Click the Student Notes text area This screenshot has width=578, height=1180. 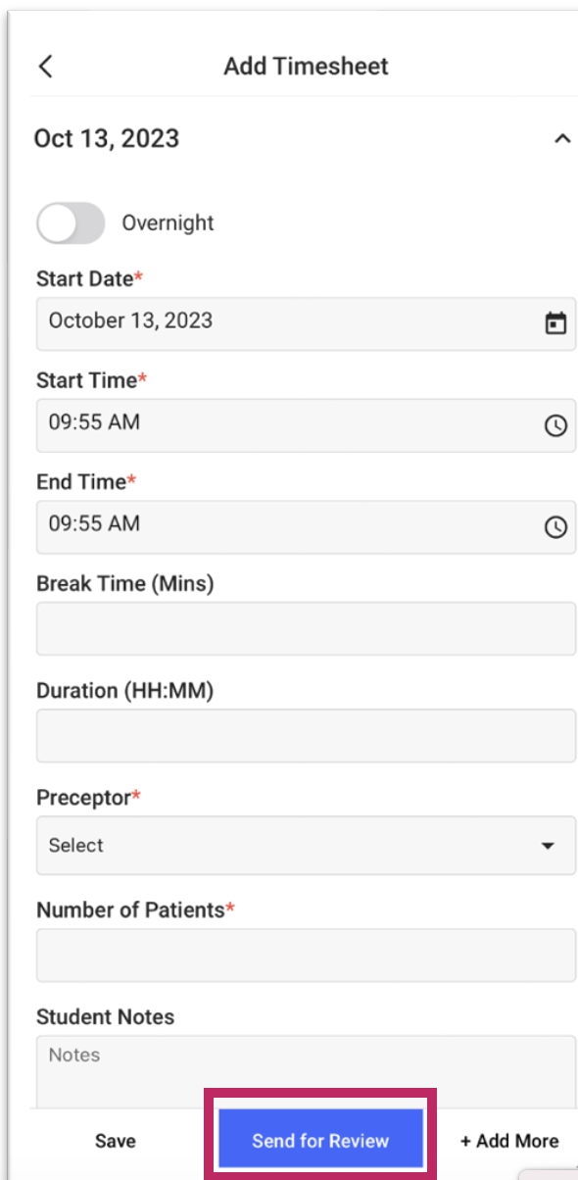coord(306,1072)
